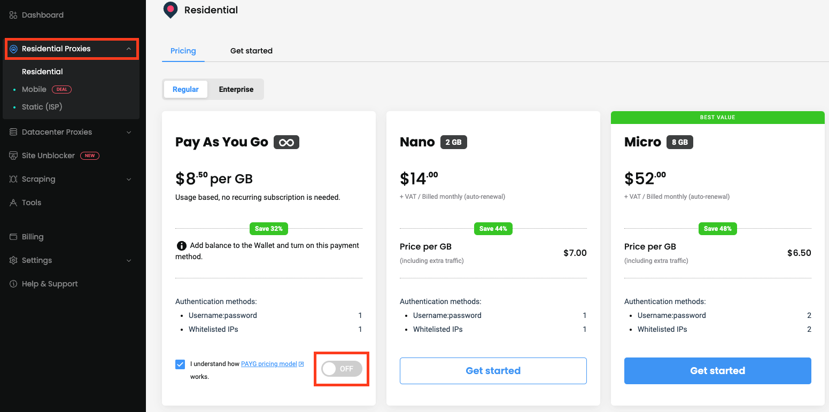Uncheck the PAYG pricing model checkbox
This screenshot has width=829, height=412.
180,364
